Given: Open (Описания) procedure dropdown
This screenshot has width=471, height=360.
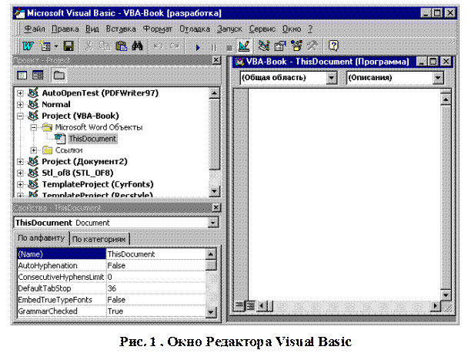Looking at the screenshot, I should click(x=438, y=78).
